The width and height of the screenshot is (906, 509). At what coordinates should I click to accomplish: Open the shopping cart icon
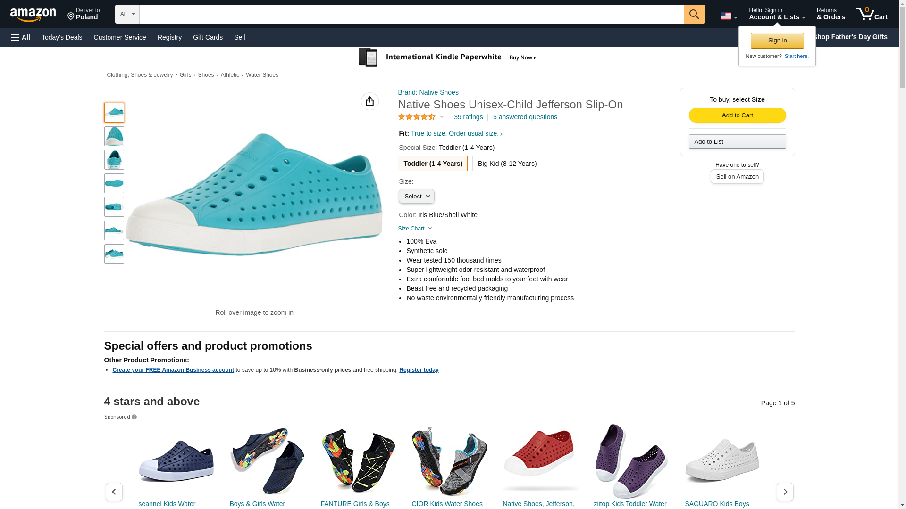tap(872, 14)
